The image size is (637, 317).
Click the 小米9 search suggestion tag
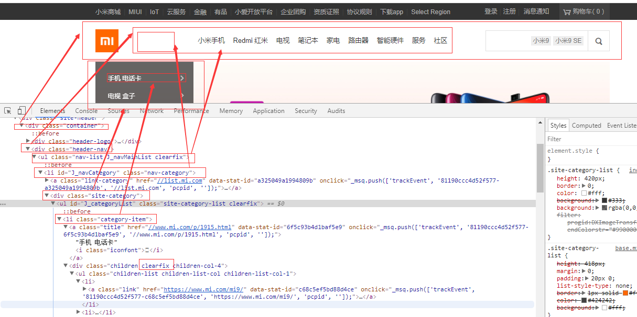tap(541, 41)
